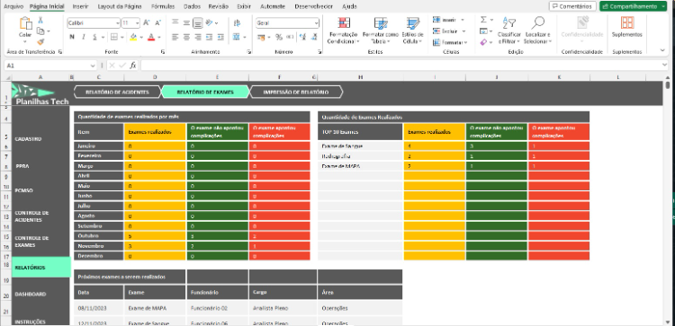
Task: Decrease indent icon
Action: coord(209,38)
